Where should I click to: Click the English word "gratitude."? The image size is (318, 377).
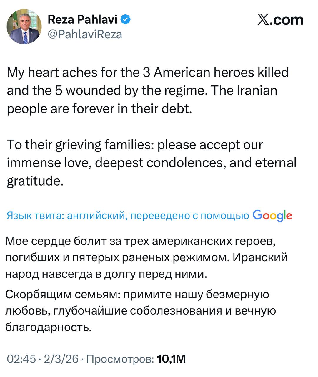coord(35,181)
